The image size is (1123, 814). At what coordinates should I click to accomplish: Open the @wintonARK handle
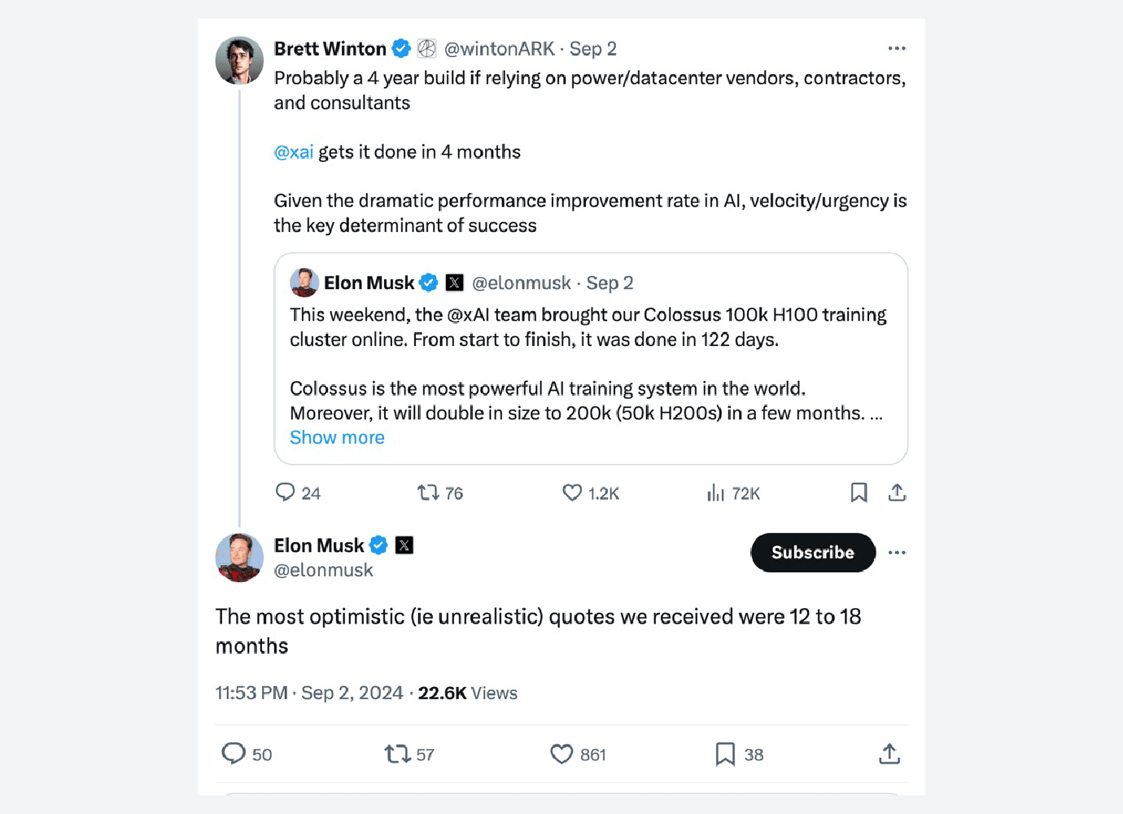tap(499, 49)
